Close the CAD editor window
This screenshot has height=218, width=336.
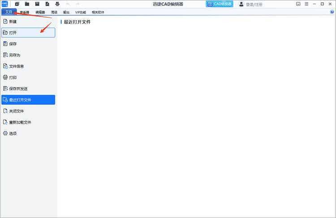(330, 4)
